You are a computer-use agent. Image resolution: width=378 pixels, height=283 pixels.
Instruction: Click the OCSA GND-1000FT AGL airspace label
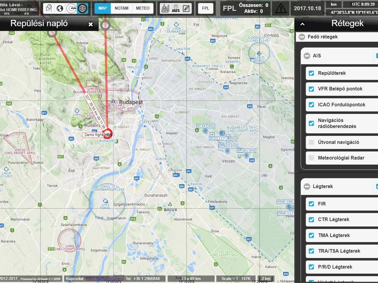click(x=224, y=253)
